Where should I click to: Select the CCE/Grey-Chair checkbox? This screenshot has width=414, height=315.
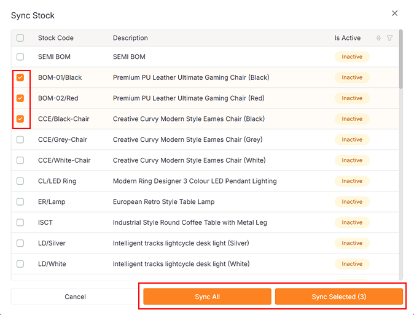tap(20, 140)
